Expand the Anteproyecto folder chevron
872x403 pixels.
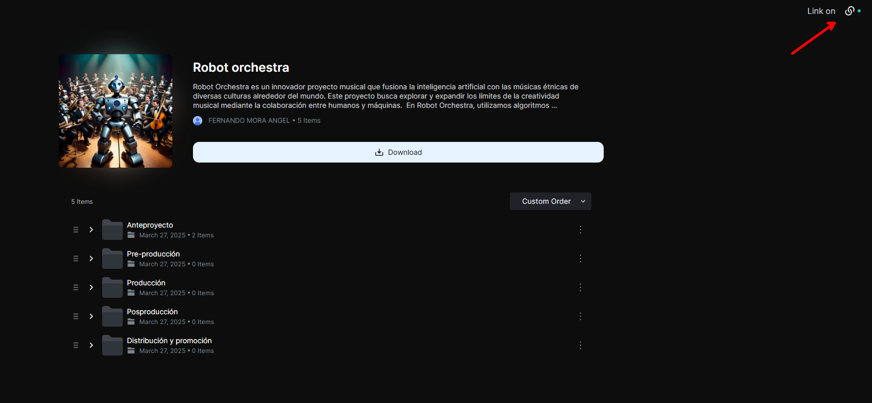(91, 230)
